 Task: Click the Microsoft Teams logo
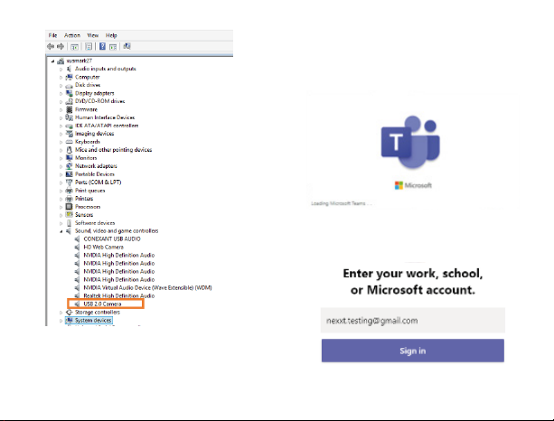410,142
